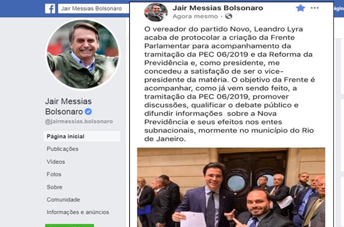Screen dimensions: 344x227
Task: Click the search field with Jair Messias Bolsonaro
Action: 94,8
